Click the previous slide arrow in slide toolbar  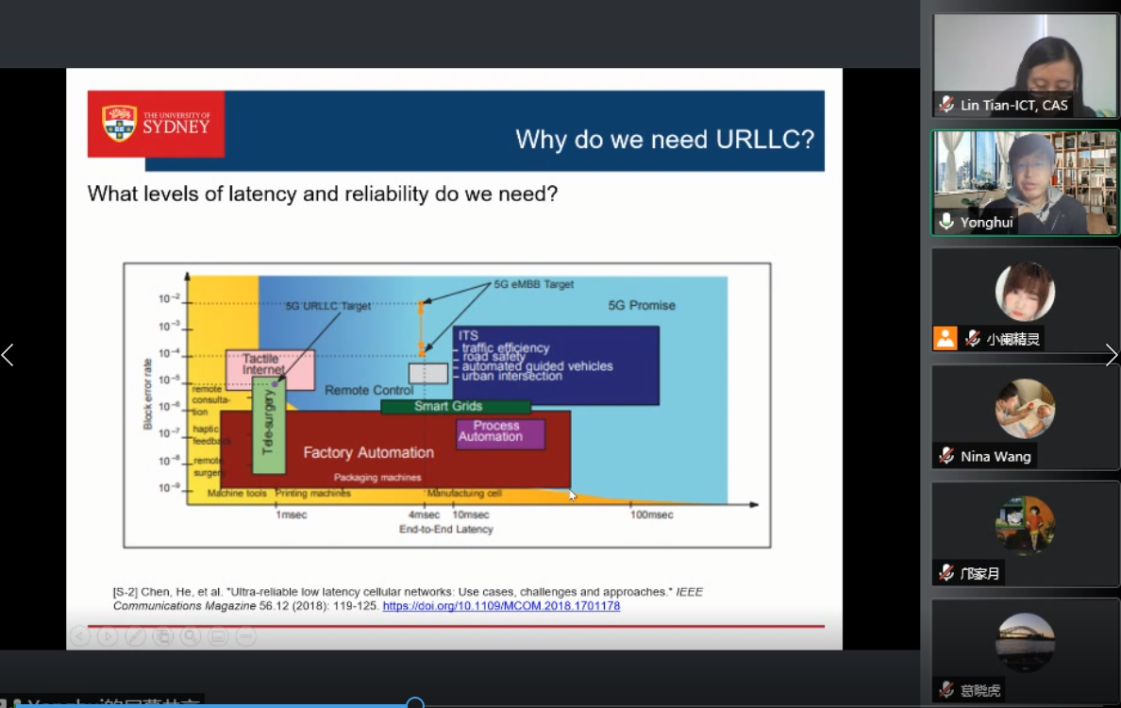coord(80,637)
